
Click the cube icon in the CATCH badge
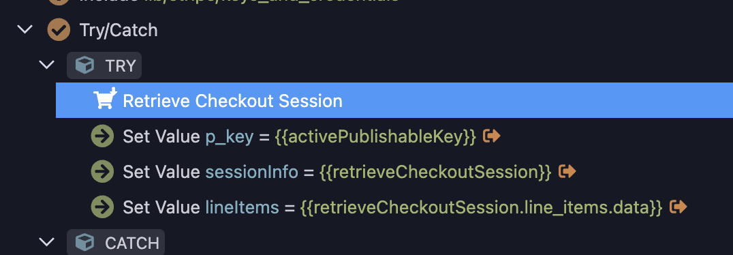tap(84, 243)
